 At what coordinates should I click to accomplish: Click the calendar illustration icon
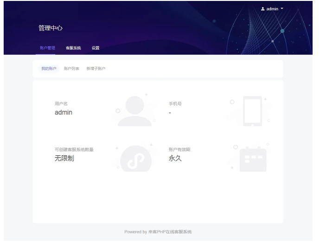[253, 159]
